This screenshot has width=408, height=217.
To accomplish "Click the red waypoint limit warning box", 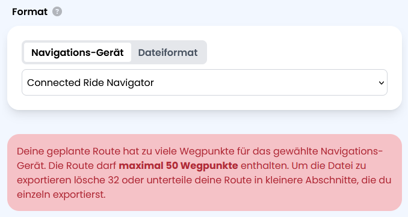I will coord(205,173).
